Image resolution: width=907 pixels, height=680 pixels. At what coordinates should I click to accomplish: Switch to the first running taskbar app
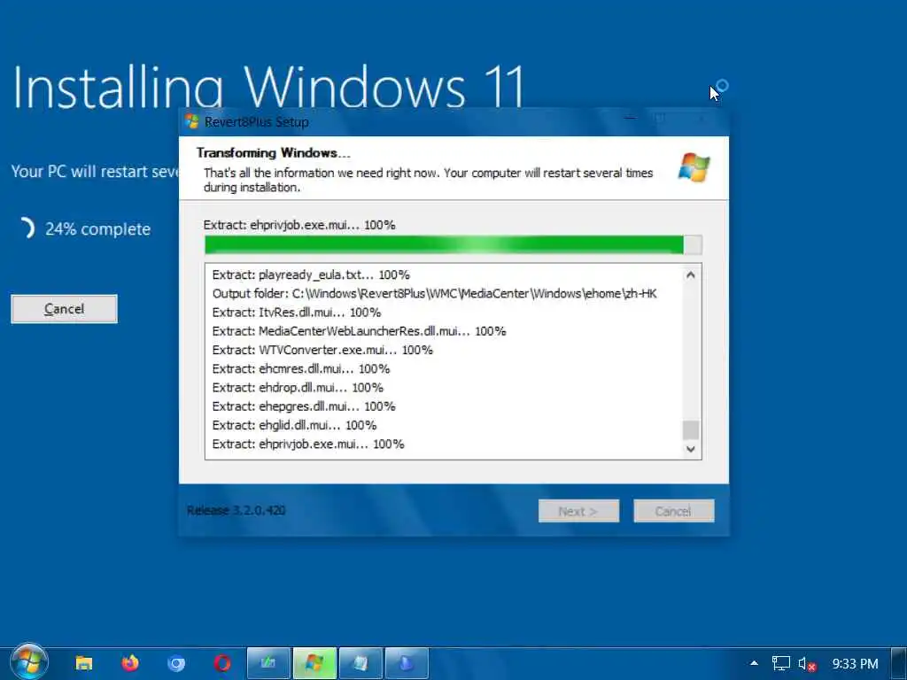(x=267, y=663)
